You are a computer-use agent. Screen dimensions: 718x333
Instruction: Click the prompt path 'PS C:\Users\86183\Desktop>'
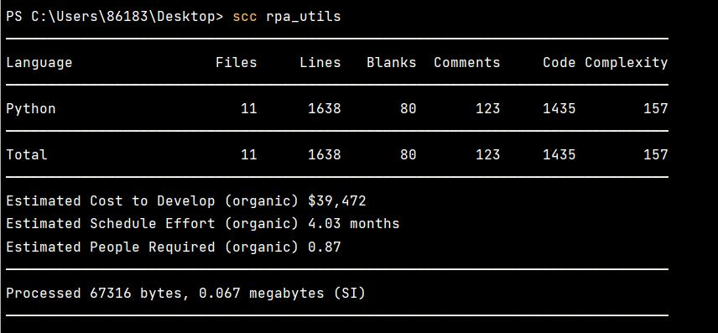114,17
